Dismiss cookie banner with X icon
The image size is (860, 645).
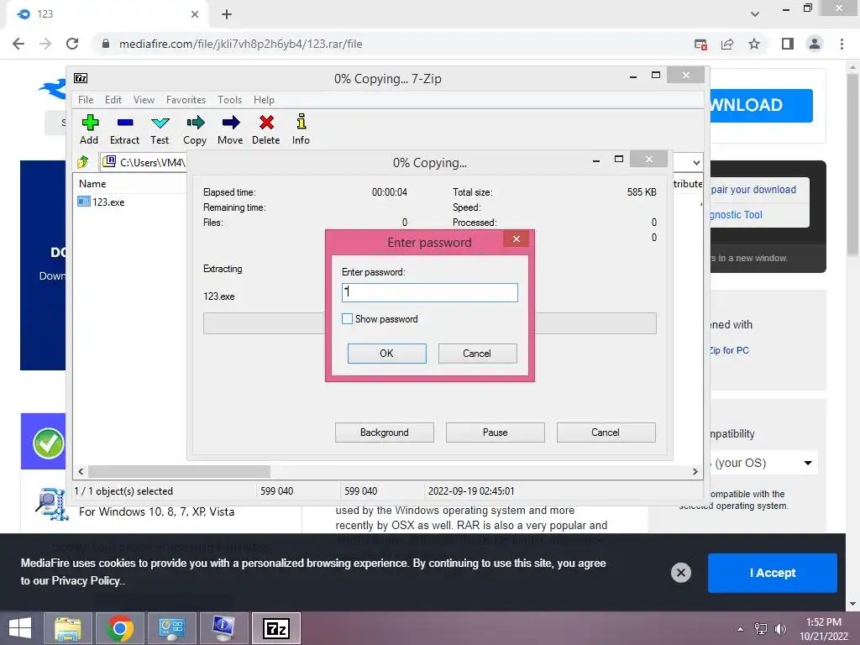pos(680,573)
